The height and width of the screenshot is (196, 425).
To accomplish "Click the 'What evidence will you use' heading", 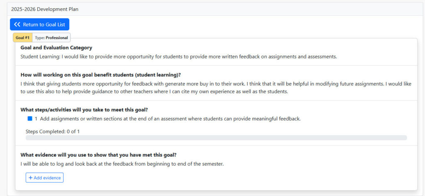I will point(98,155).
